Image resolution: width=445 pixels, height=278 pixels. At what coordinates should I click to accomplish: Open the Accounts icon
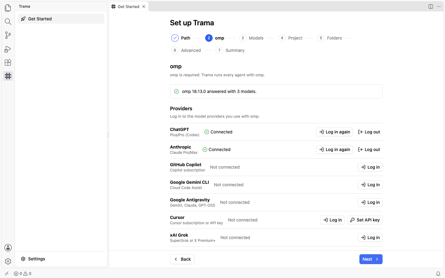pos(8,248)
